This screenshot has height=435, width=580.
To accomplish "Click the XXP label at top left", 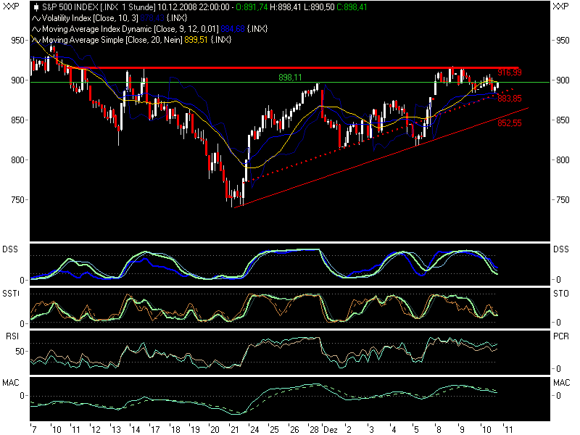I will (11, 7).
